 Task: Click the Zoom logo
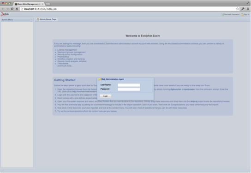[5, 14]
